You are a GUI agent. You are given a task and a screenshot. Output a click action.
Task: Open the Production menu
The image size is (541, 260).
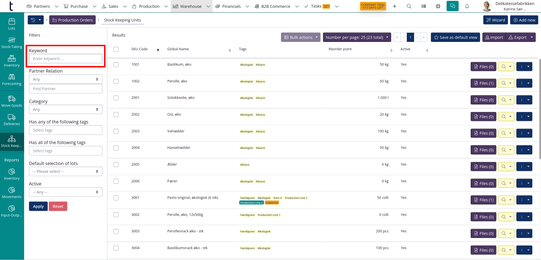coord(149,6)
